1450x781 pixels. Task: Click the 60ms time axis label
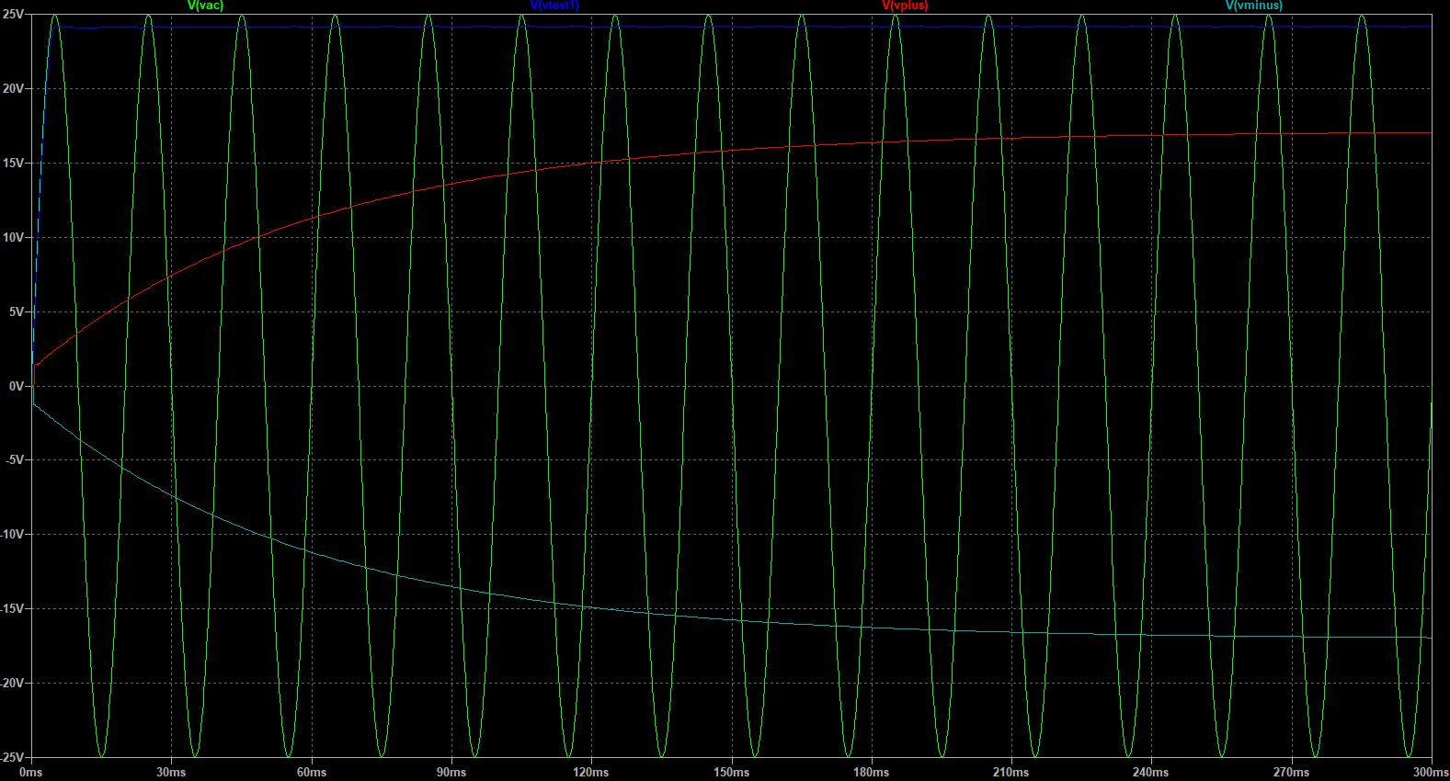tap(312, 772)
